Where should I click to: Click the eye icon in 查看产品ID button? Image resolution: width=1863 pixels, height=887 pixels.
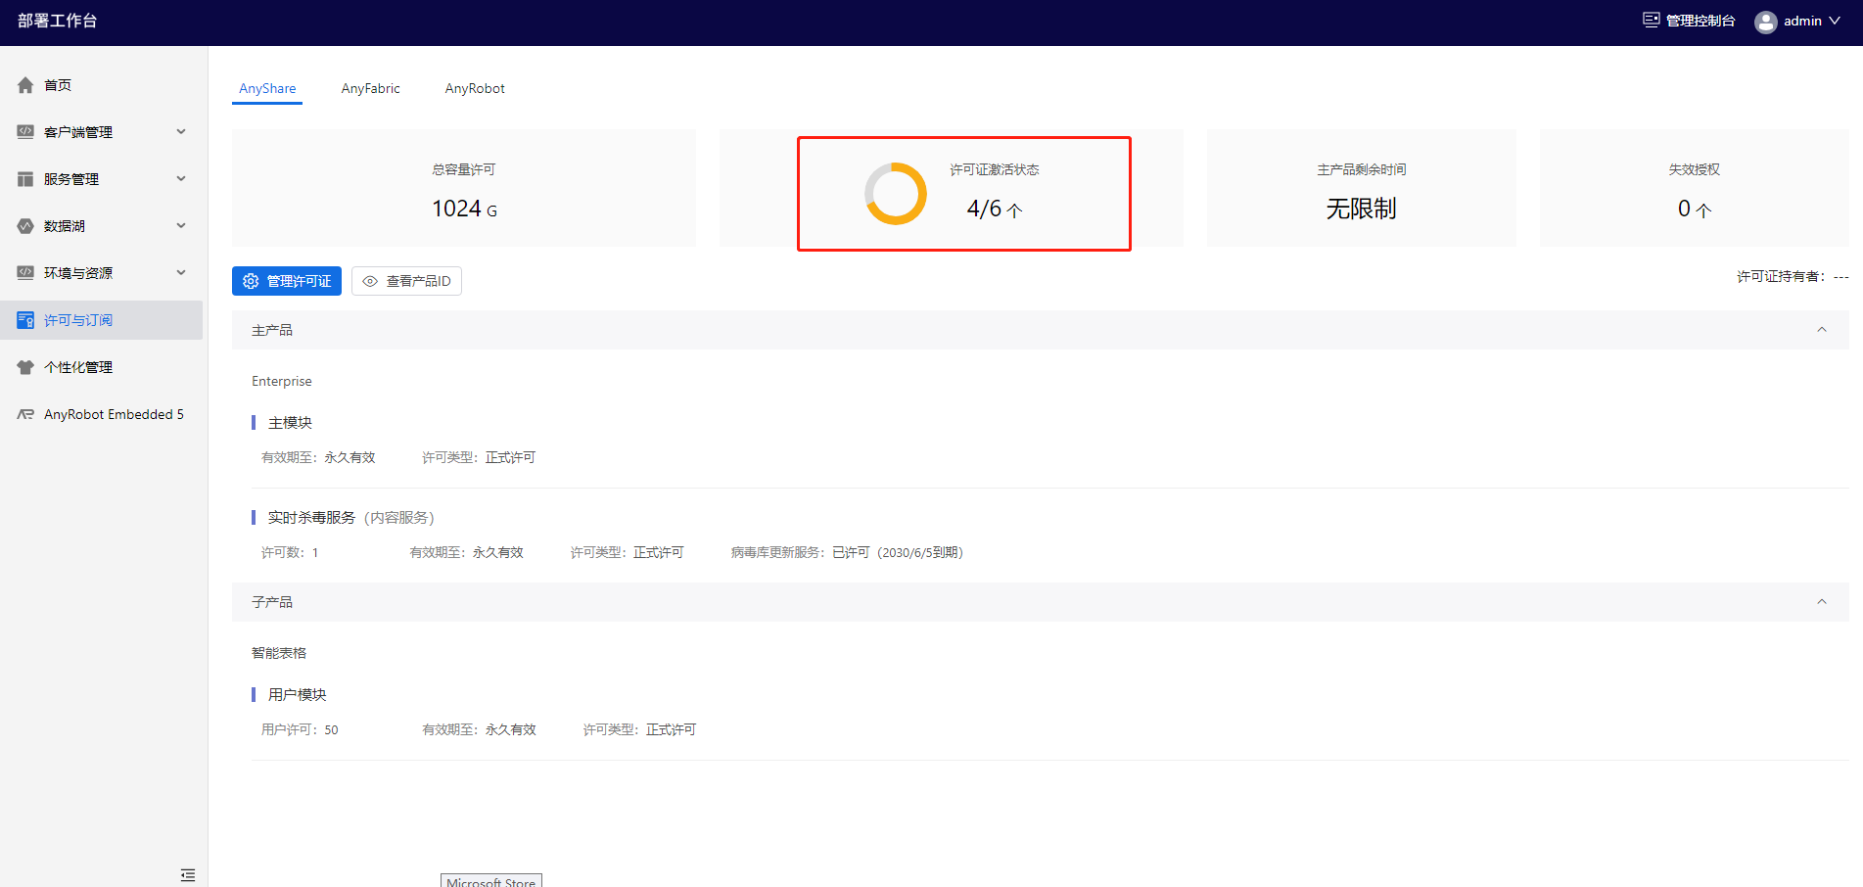370,281
